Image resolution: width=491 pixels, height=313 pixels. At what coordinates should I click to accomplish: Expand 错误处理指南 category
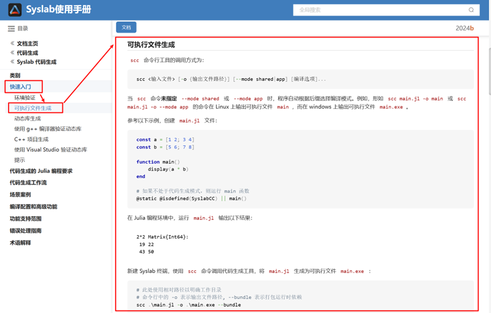point(26,231)
